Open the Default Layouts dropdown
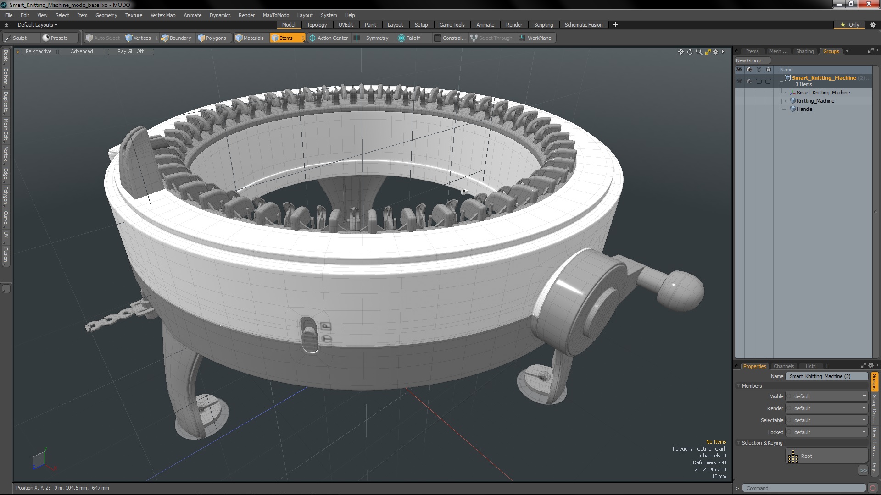The width and height of the screenshot is (881, 495). pyautogui.click(x=38, y=25)
